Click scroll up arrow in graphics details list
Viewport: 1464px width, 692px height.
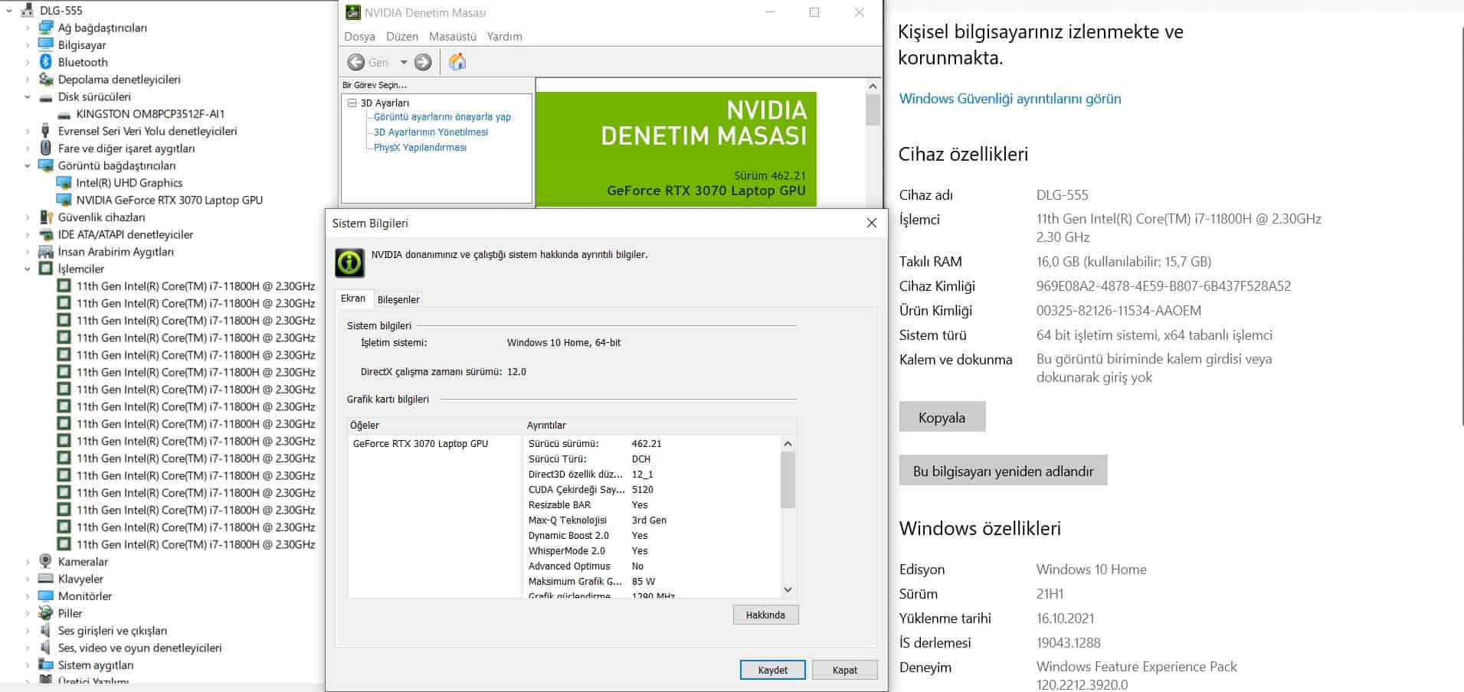788,444
